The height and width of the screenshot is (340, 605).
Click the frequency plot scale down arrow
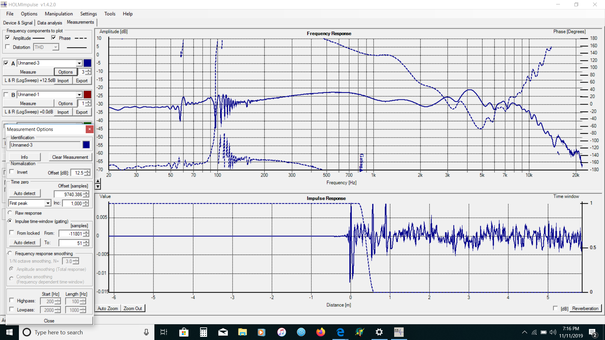point(98,186)
